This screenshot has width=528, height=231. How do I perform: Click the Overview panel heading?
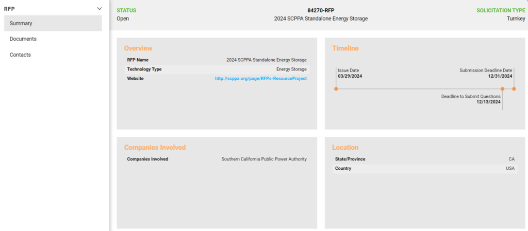pyautogui.click(x=138, y=48)
